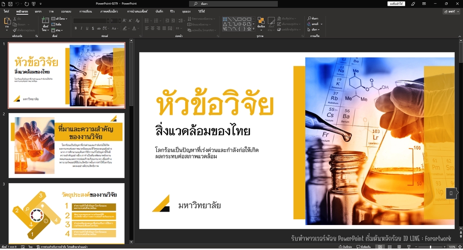This screenshot has height=250, width=463.
Task: Click Increase List Level icon
Action: pyautogui.click(x=173, y=21)
